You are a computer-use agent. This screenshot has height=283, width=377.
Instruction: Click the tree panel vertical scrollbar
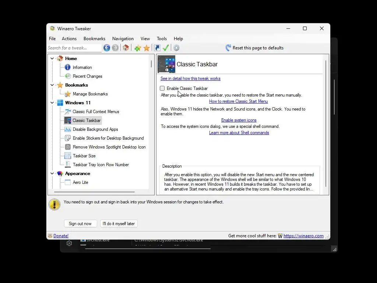(151, 64)
